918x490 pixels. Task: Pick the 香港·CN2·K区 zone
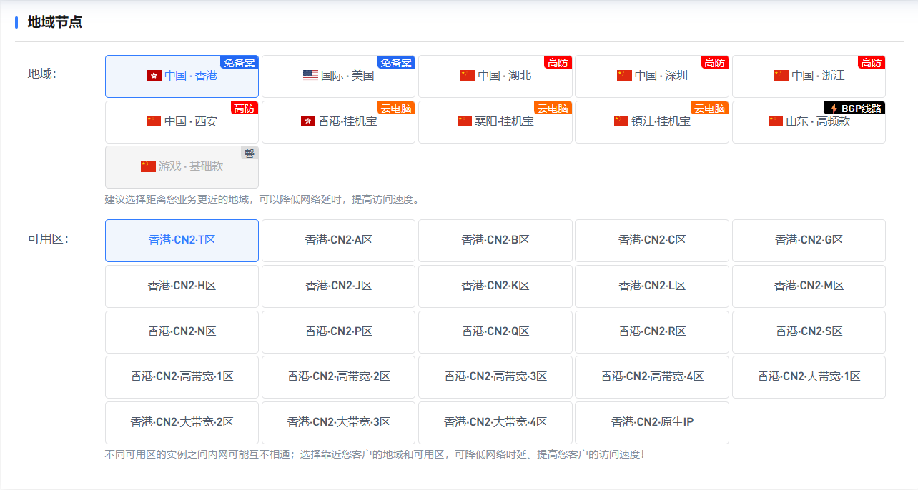coord(495,286)
